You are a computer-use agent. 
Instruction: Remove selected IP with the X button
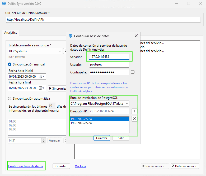click(134, 119)
